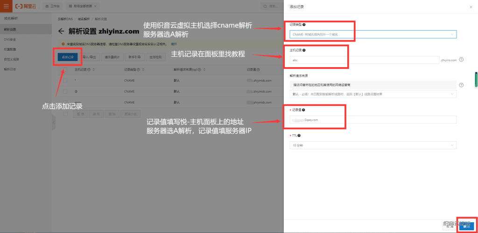
Task: Click help icon next to 主机记录 column header
Action: click(x=89, y=69)
